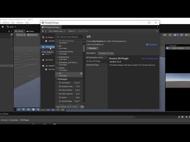Click the circle tool in scene overlay
The width and height of the screenshot is (190, 142).
(33, 109)
